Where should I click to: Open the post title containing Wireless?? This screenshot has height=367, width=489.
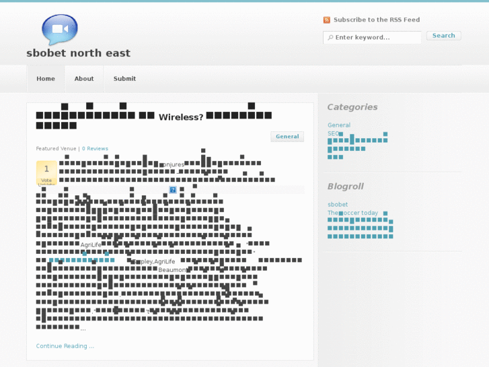coord(154,116)
